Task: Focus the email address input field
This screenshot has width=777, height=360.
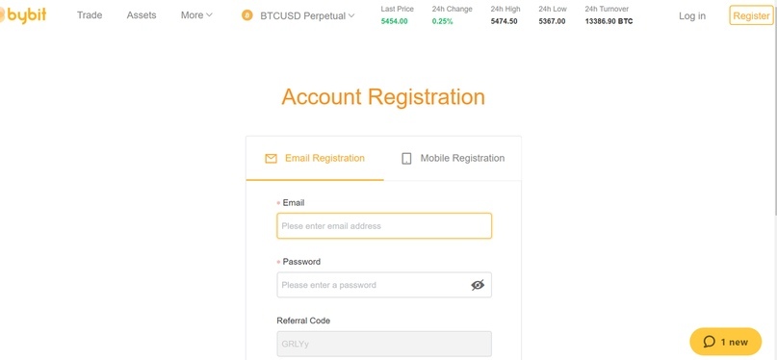Action: (x=384, y=226)
